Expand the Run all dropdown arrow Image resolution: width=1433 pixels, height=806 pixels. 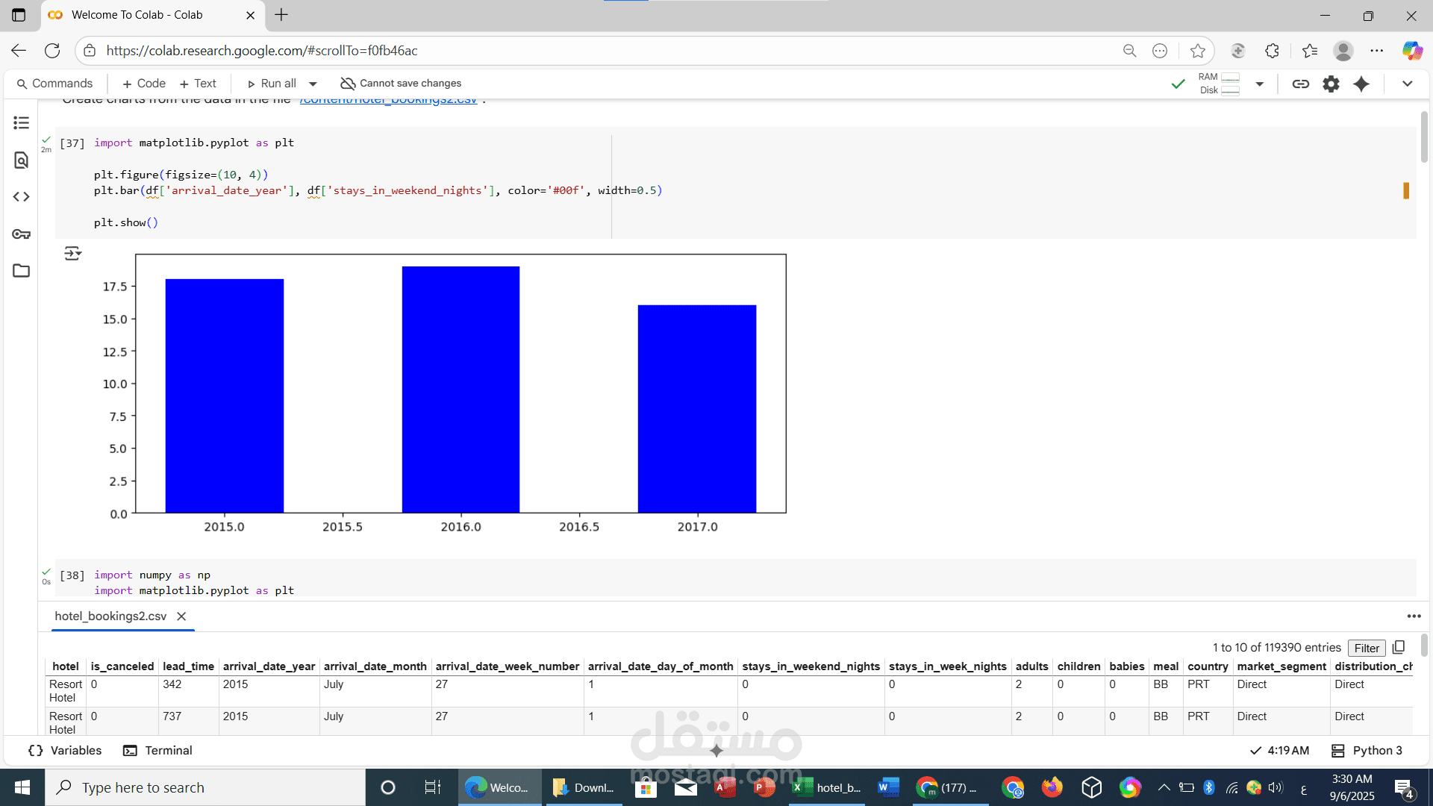point(313,84)
